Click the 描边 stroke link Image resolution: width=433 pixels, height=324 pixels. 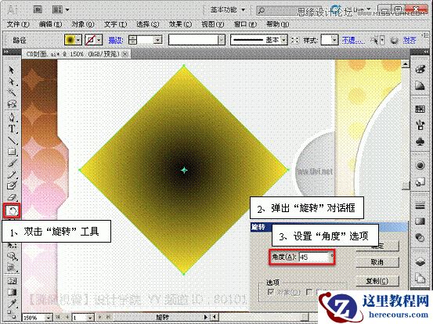(116, 40)
